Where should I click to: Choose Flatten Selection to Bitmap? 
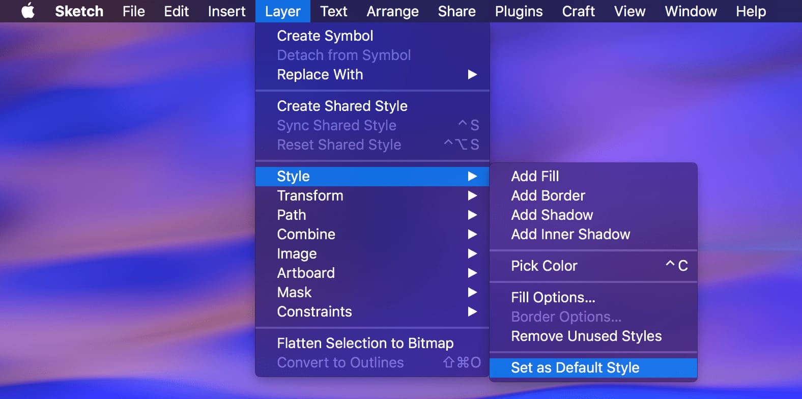[x=373, y=343]
